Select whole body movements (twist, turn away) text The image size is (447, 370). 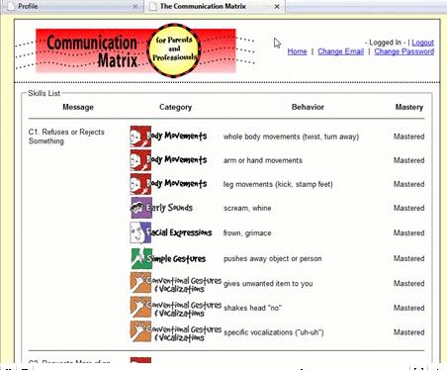(x=291, y=137)
